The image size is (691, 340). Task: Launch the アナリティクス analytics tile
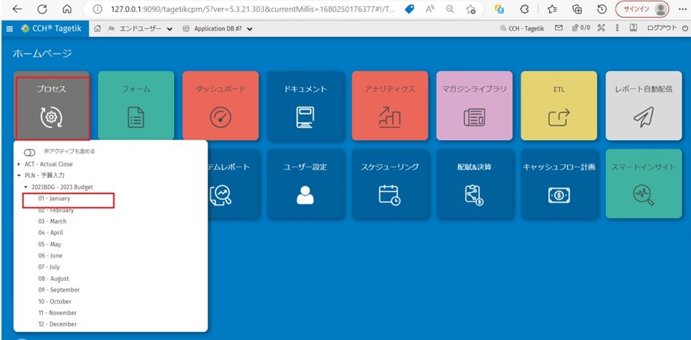(x=389, y=105)
